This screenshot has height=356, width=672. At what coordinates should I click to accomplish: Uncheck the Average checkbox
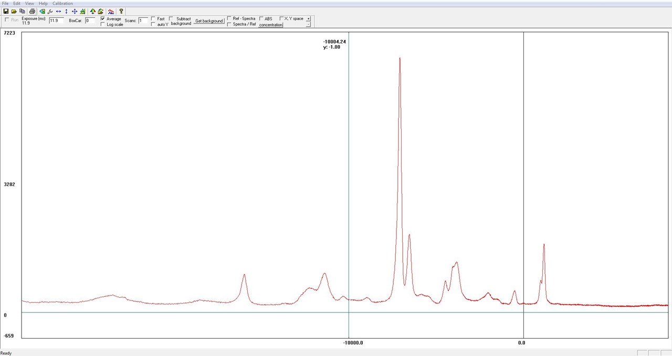(102, 19)
